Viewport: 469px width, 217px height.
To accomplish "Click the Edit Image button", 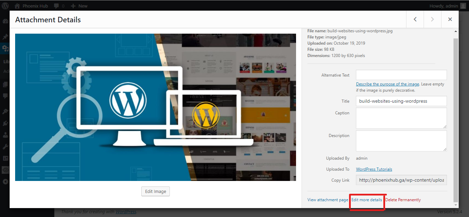I will click(155, 192).
